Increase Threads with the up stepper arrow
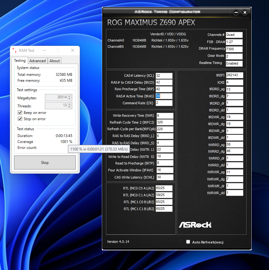The width and height of the screenshot is (269, 270). coord(70,104)
